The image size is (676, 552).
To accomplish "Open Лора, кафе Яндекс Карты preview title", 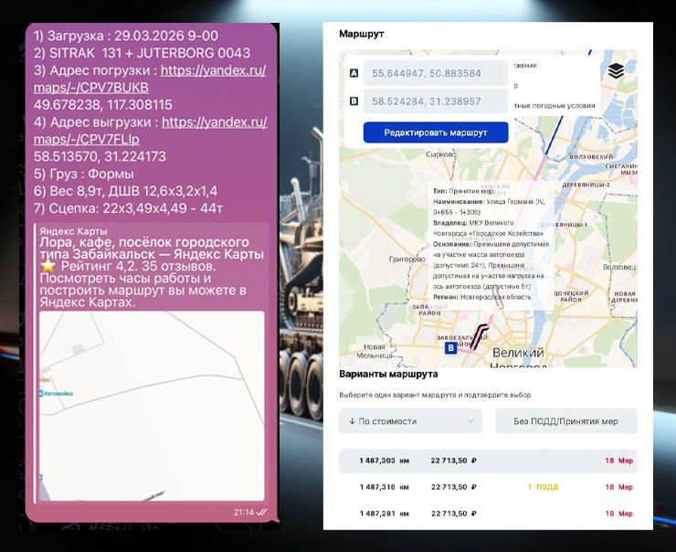I will pyautogui.click(x=152, y=248).
